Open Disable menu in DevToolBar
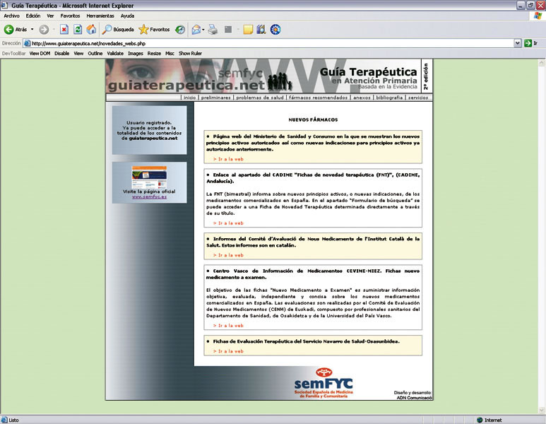Viewport: 546px width, 424px height. coord(61,53)
